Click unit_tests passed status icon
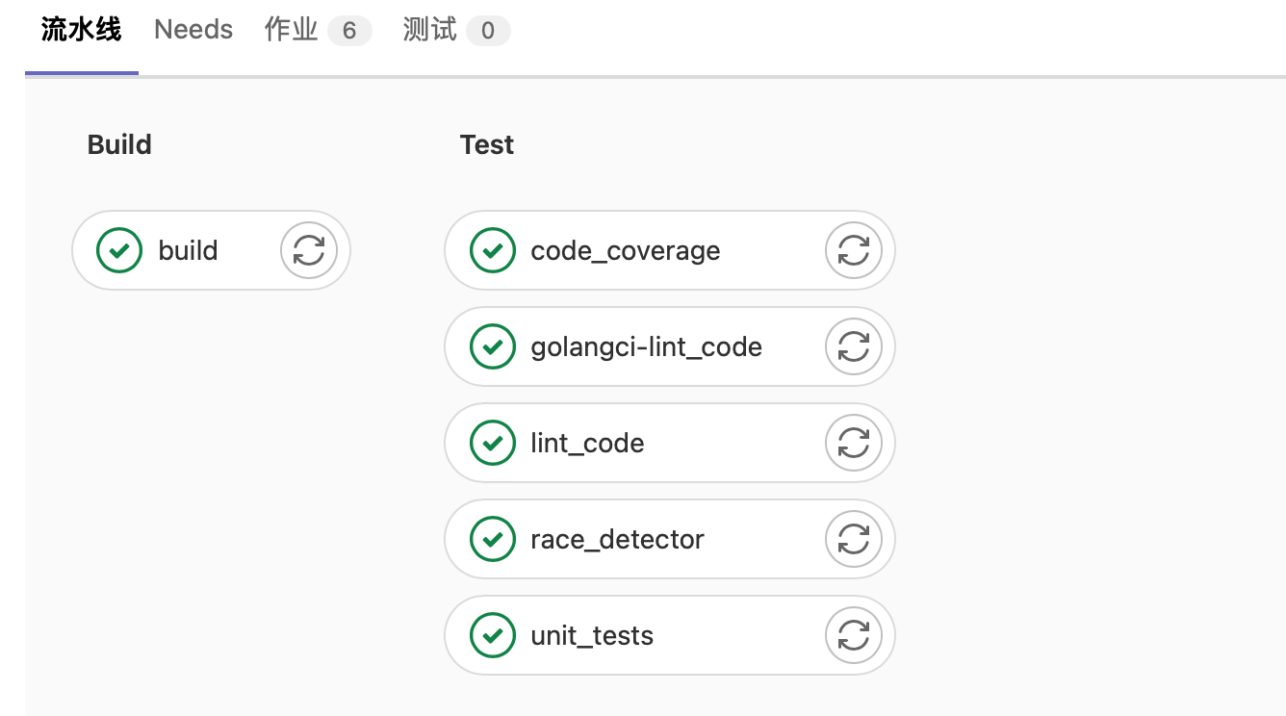This screenshot has width=1286, height=716. (493, 635)
